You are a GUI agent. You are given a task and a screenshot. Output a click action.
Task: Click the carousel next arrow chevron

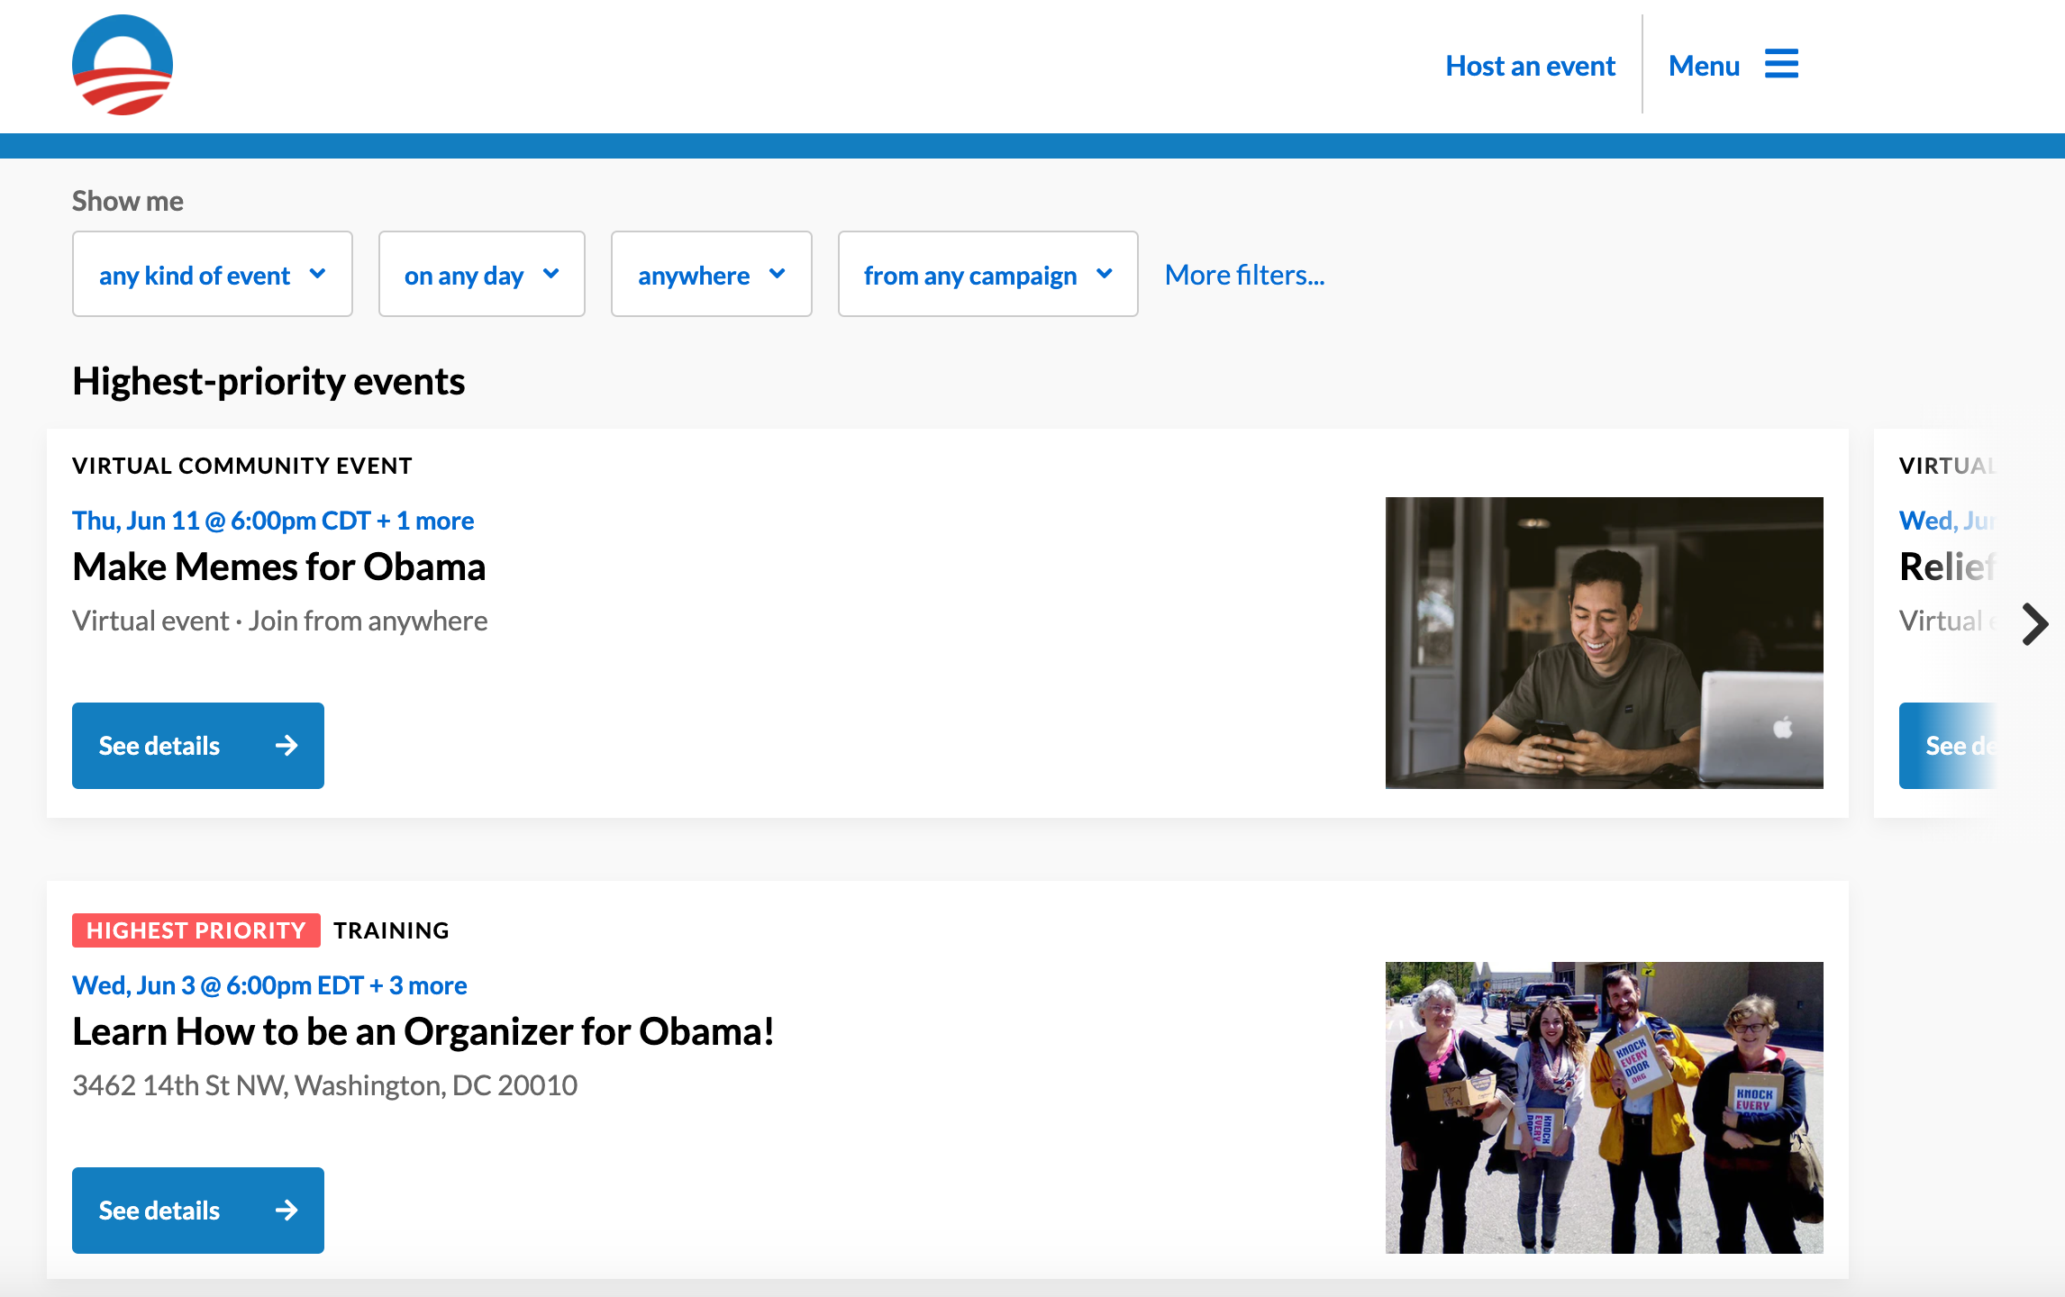pyautogui.click(x=2034, y=623)
